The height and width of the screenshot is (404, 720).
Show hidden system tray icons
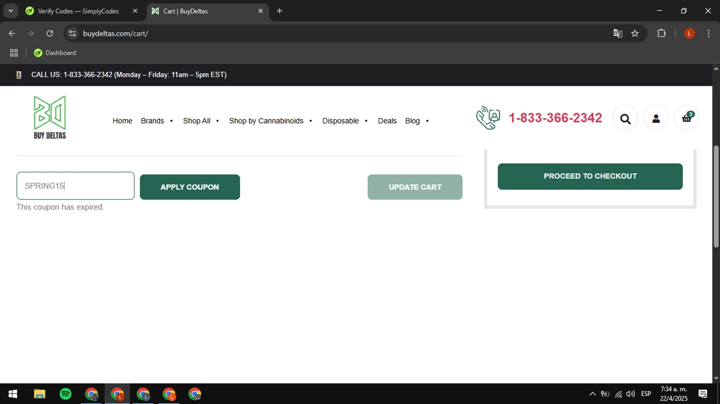click(592, 394)
